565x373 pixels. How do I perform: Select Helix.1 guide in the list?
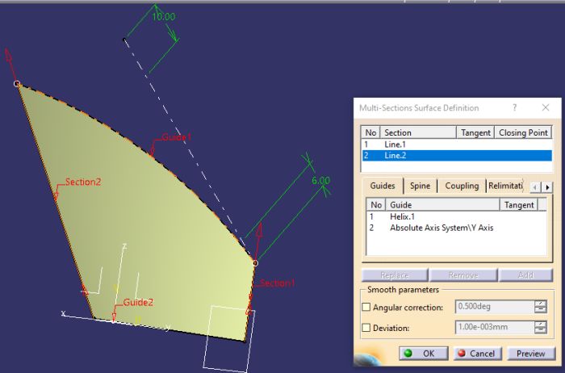[x=404, y=216]
